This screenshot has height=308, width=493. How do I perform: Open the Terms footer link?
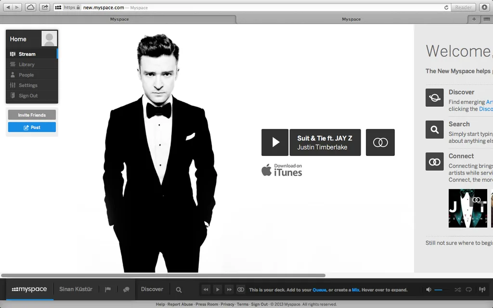[x=243, y=304]
